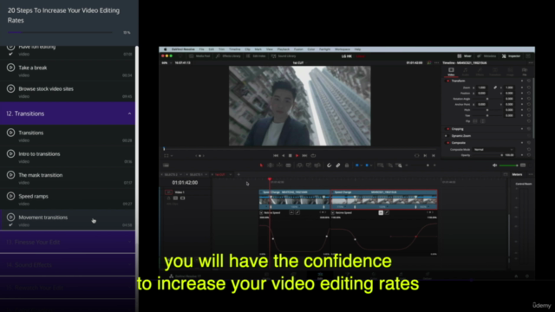Stop playback in the viewer
The width and height of the screenshot is (555, 312).
(x=291, y=156)
